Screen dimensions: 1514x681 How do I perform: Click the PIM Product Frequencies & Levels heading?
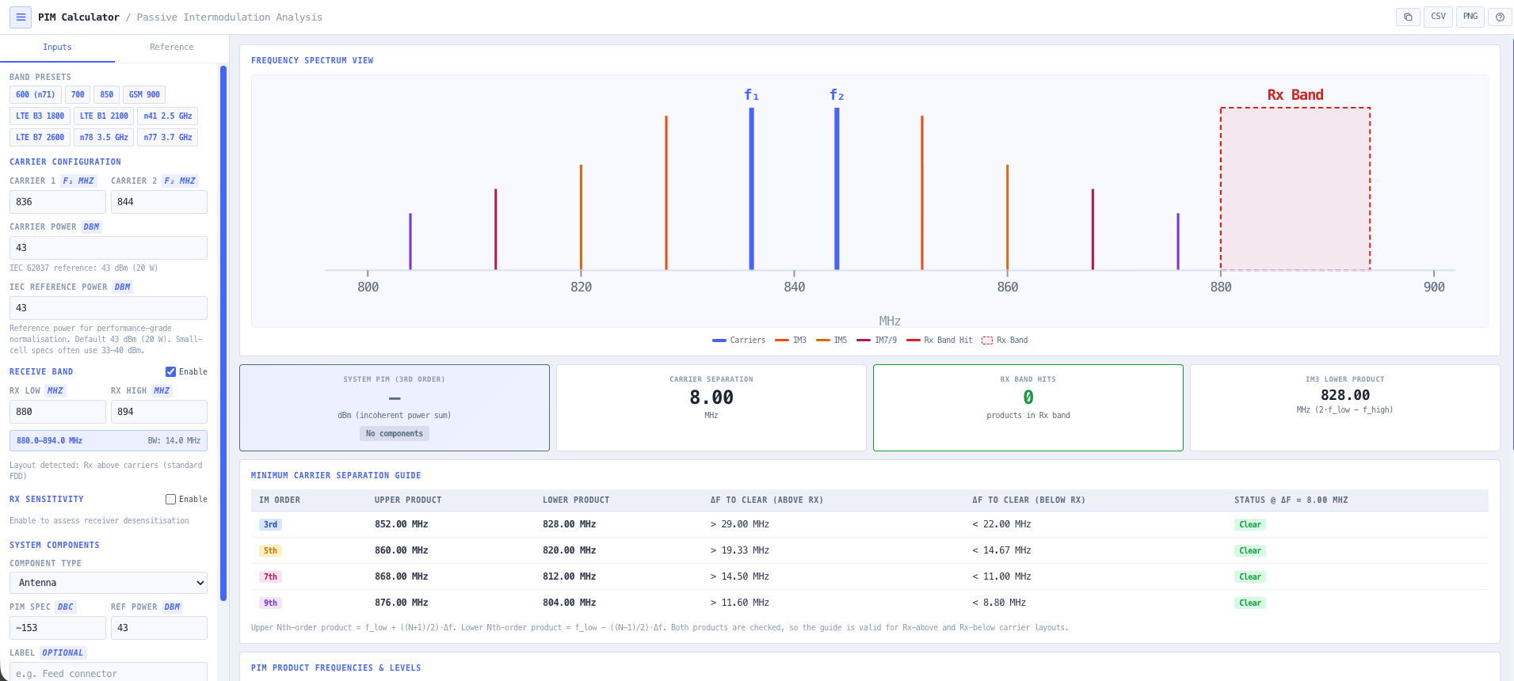tap(336, 668)
